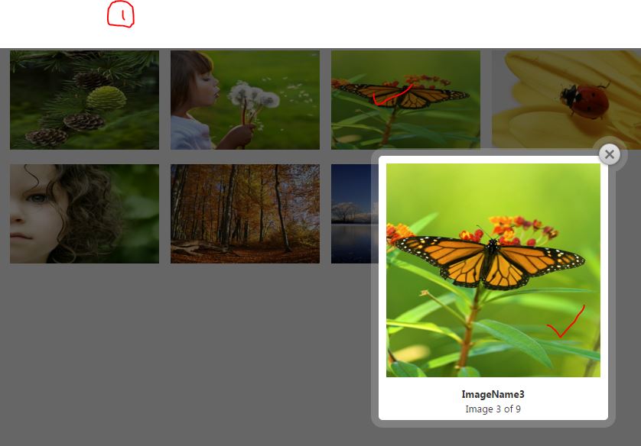Click the red circled number 1 annotation

(x=121, y=15)
